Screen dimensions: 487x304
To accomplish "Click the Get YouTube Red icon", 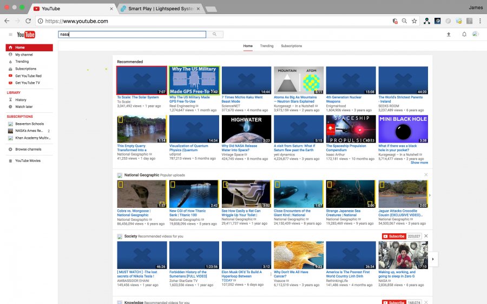I will [x=10, y=76].
